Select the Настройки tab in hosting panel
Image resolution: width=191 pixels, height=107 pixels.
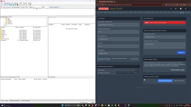[182, 12]
